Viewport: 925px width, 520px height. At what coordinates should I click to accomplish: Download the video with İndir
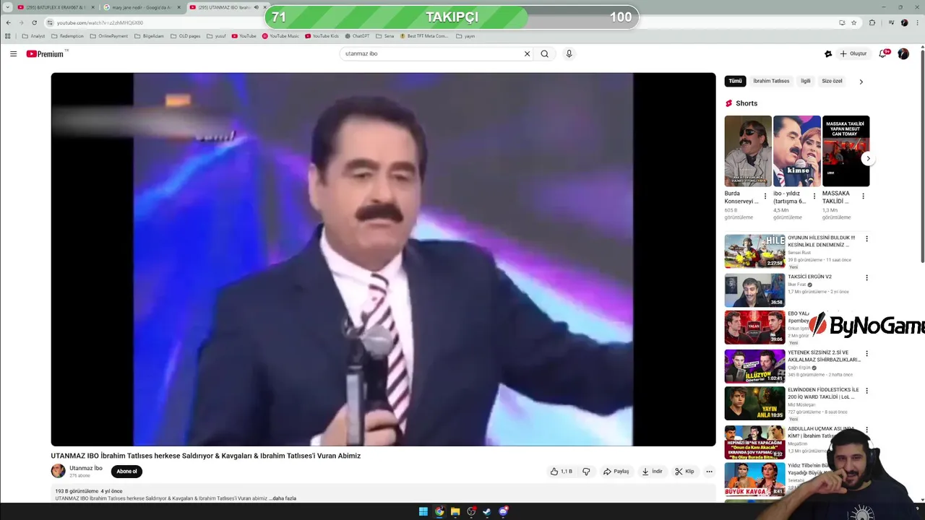point(652,472)
